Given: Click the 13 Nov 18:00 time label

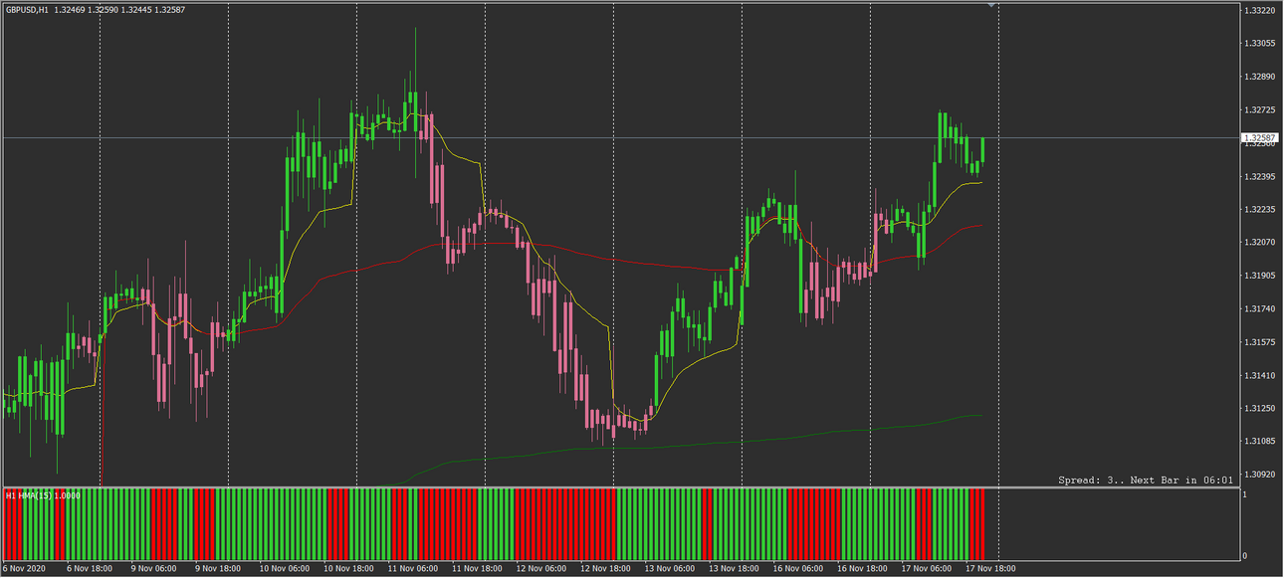Looking at the screenshot, I should click(x=734, y=569).
